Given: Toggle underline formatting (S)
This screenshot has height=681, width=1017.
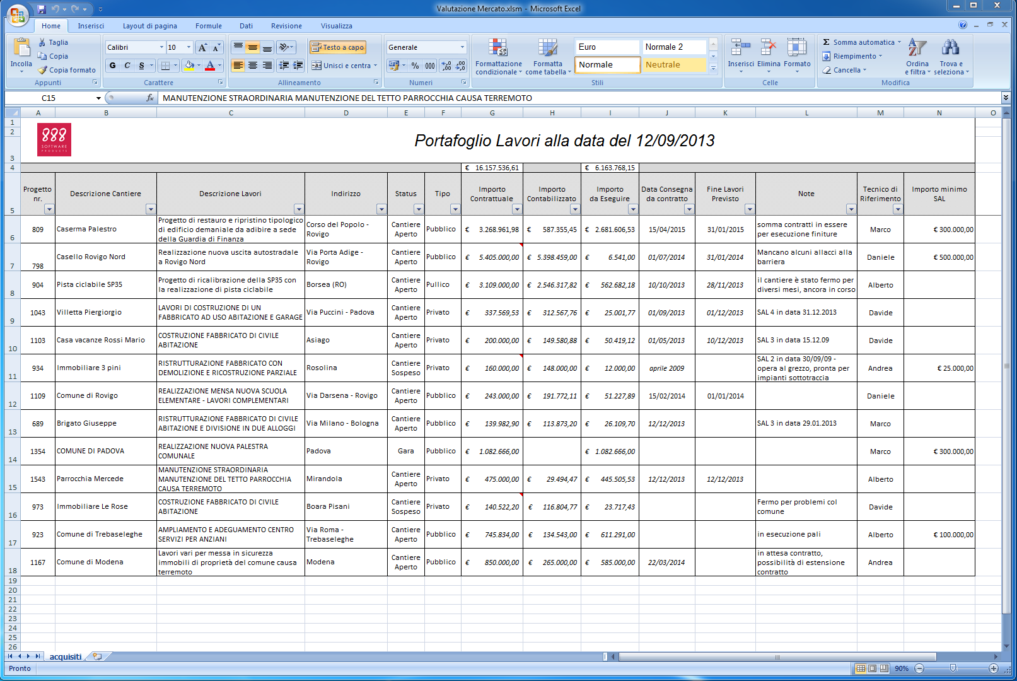Looking at the screenshot, I should coord(141,66).
